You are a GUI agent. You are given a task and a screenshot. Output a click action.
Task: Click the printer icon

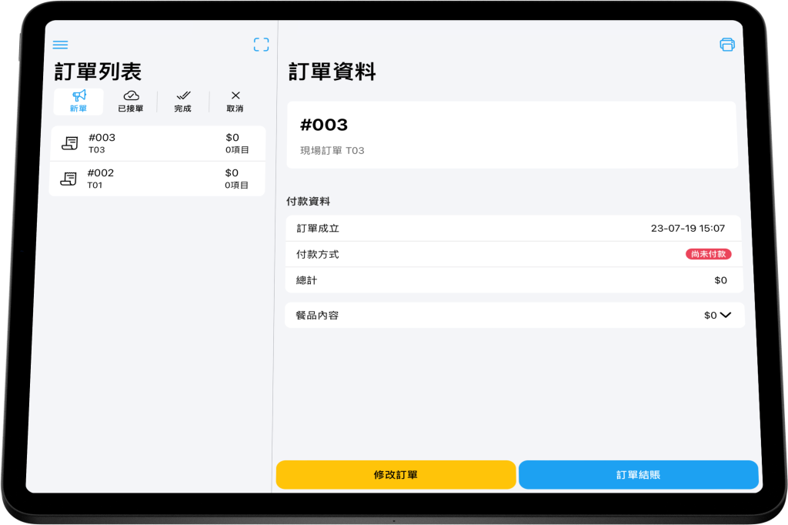(x=726, y=45)
